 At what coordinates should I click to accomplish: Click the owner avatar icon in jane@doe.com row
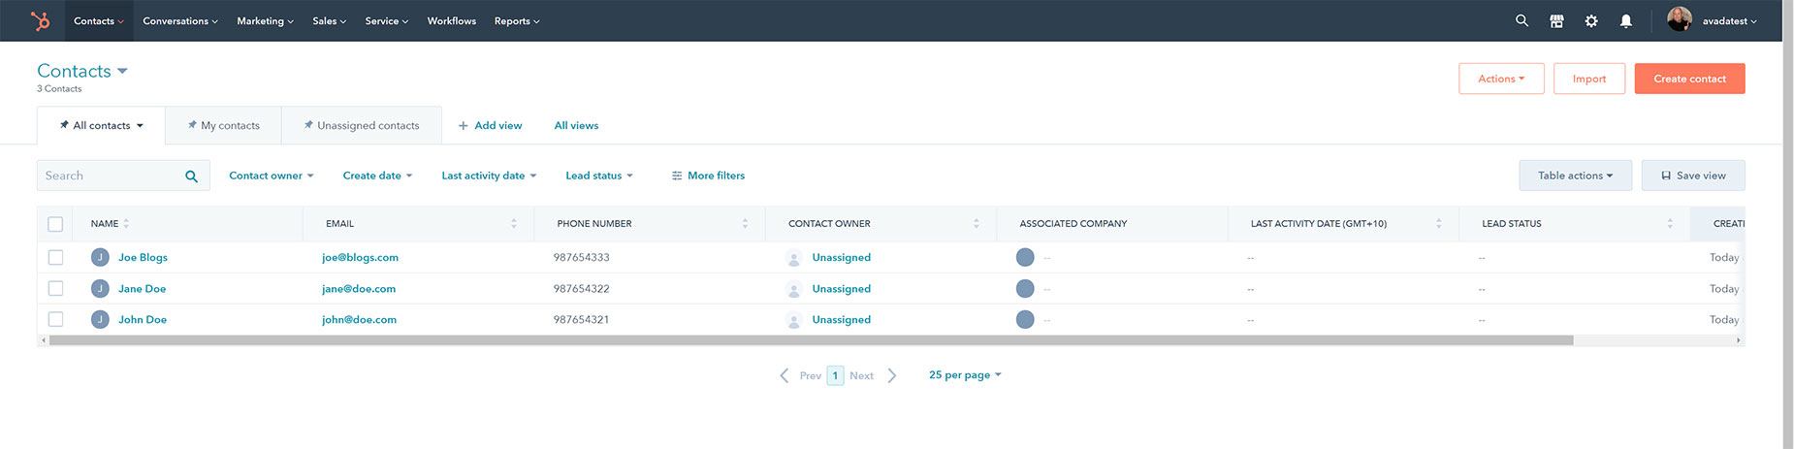[793, 289]
